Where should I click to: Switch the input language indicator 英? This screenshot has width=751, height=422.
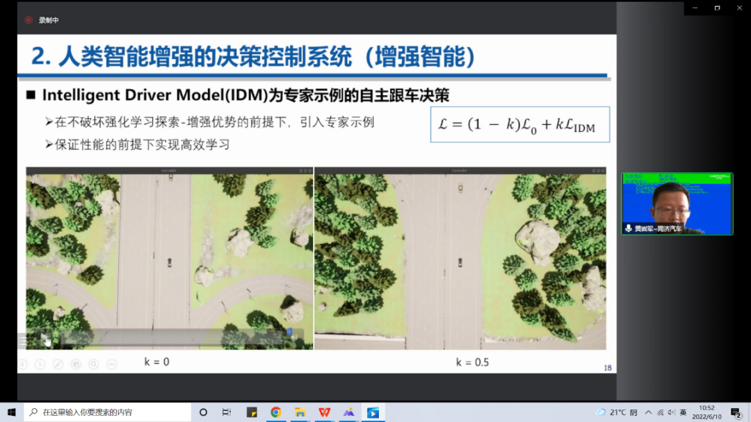click(x=683, y=412)
